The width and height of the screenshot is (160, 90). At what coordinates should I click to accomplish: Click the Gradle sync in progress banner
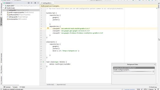point(98,6)
